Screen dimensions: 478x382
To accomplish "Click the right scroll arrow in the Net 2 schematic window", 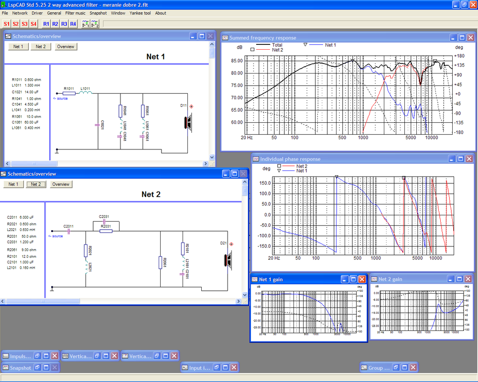I will pos(239,301).
